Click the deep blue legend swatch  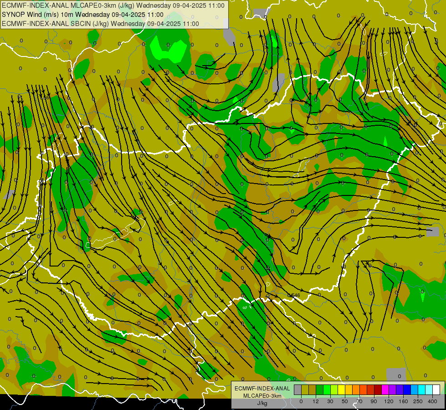point(407,390)
